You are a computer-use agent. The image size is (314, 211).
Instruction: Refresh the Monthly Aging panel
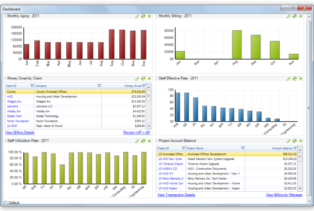click(143, 16)
